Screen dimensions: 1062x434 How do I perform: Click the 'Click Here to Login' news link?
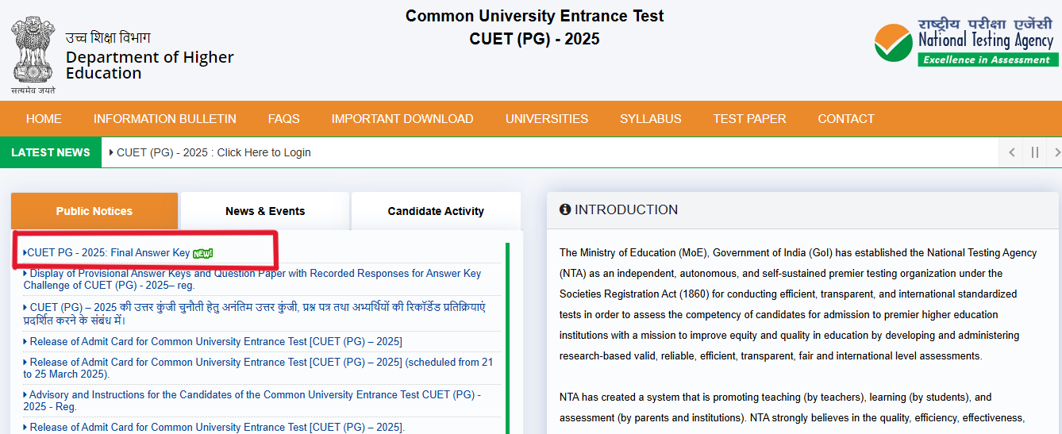214,152
